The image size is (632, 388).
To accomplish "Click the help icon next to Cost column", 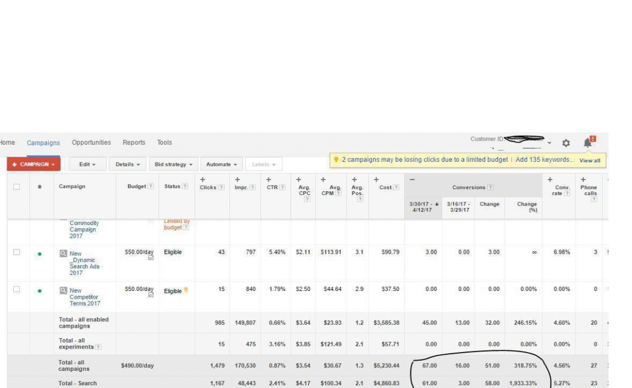I will [396, 188].
